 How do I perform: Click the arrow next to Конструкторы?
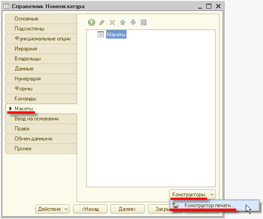click(212, 195)
